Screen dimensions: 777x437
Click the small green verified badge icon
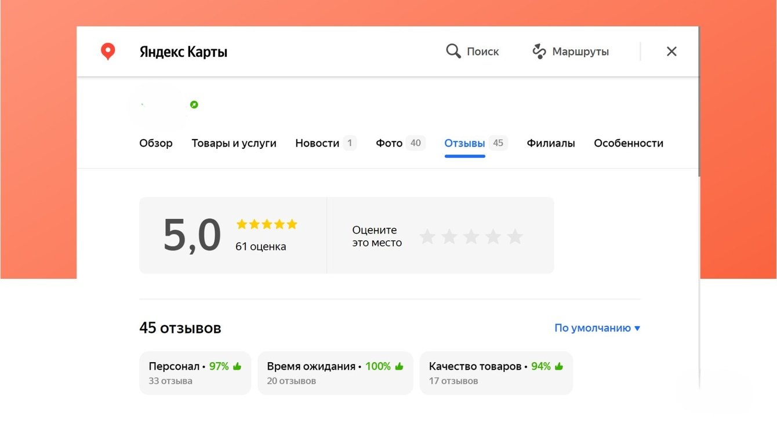pos(194,104)
